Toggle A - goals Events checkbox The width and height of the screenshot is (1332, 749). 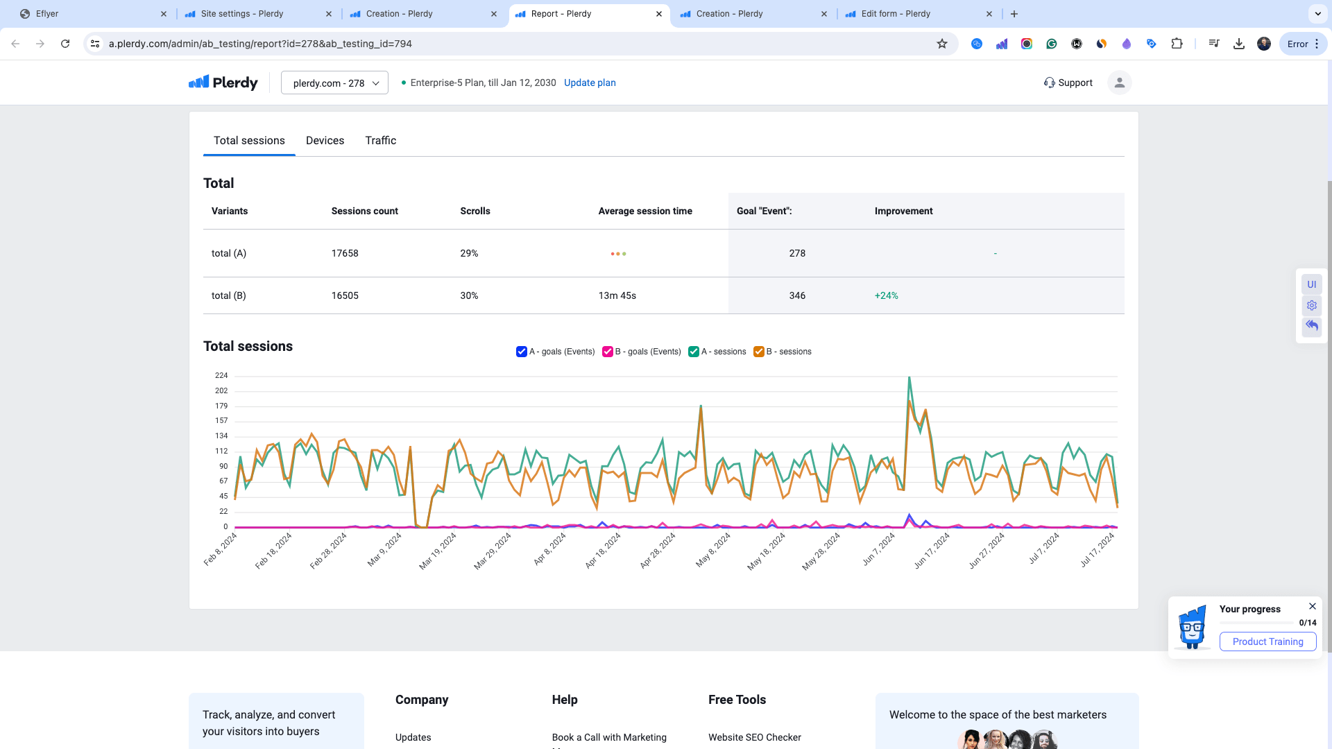522,351
